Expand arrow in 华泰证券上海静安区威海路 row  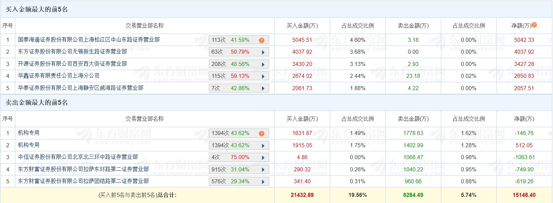point(263,88)
